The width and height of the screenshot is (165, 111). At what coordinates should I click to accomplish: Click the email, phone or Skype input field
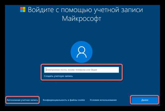tap(81, 70)
